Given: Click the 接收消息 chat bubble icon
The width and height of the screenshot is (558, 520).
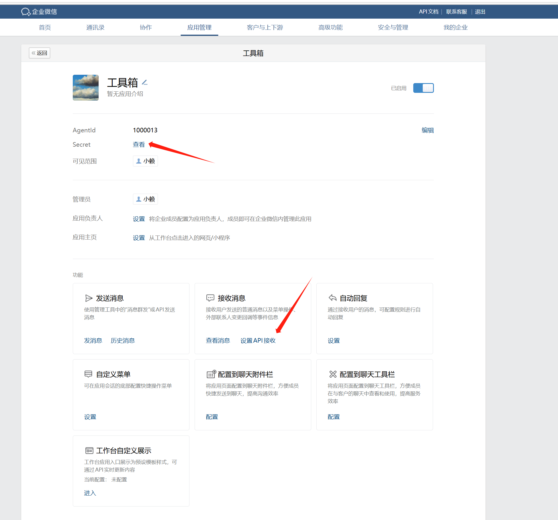Looking at the screenshot, I should pyautogui.click(x=210, y=298).
